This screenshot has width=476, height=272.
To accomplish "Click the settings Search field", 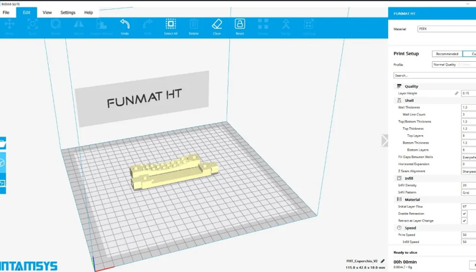I will tap(434, 75).
